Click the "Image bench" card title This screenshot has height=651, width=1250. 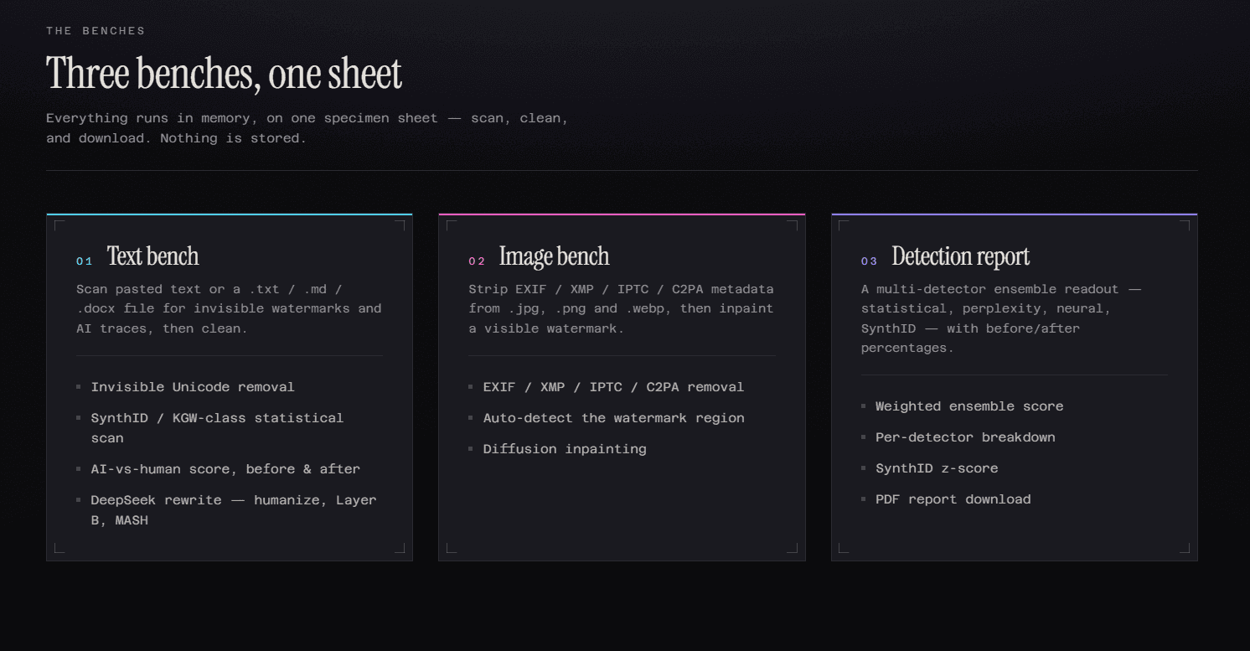(x=554, y=256)
